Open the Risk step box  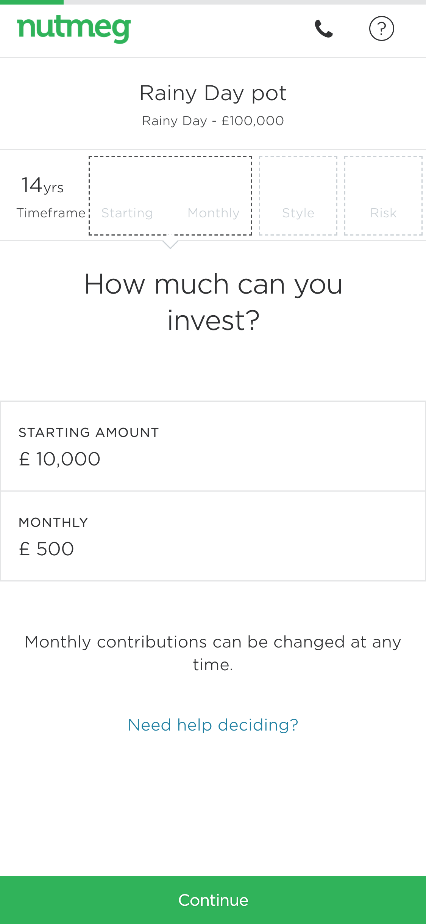pyautogui.click(x=383, y=196)
